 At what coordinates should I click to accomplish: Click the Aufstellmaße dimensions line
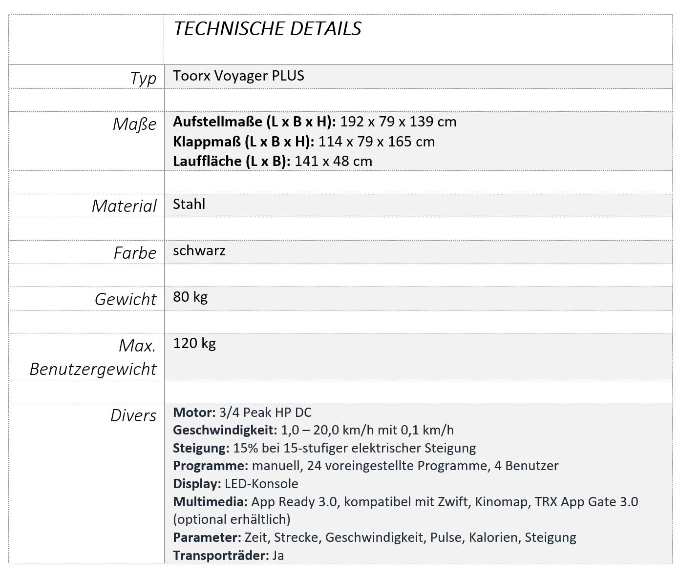click(315, 122)
